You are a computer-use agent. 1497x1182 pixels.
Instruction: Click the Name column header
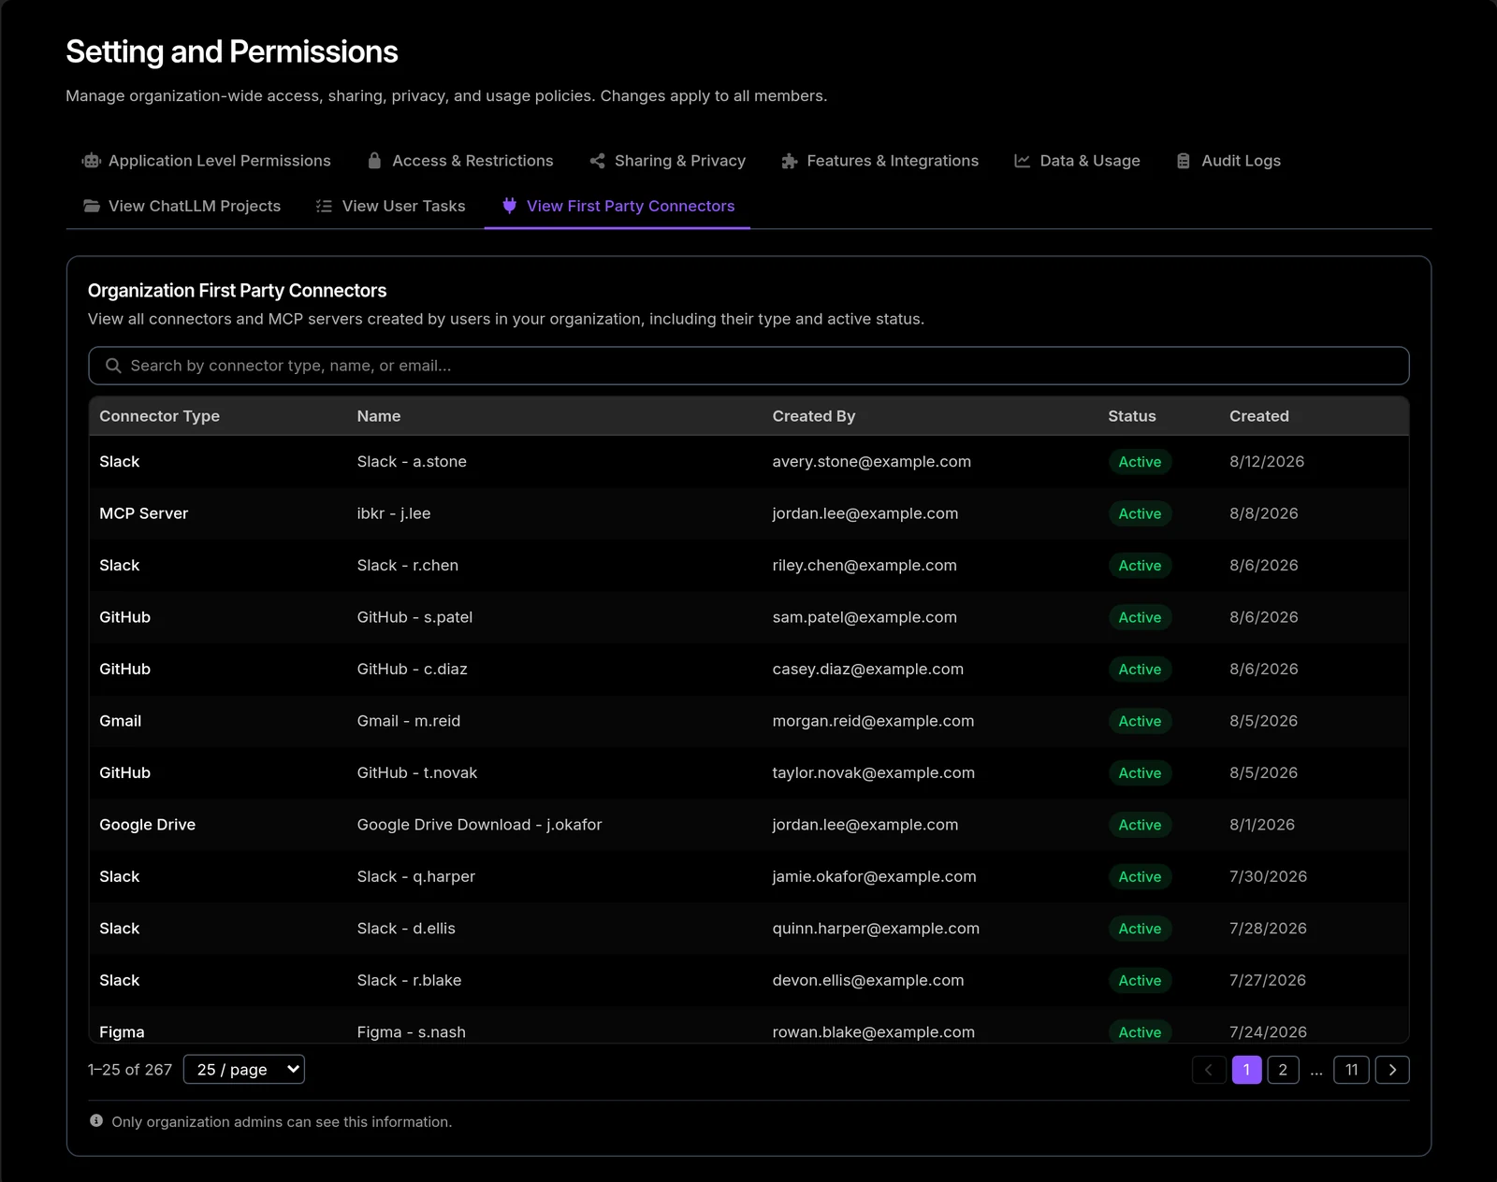tap(379, 416)
